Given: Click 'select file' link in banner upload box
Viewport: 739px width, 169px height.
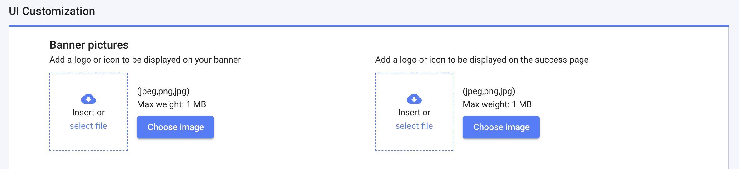Looking at the screenshot, I should (x=88, y=126).
